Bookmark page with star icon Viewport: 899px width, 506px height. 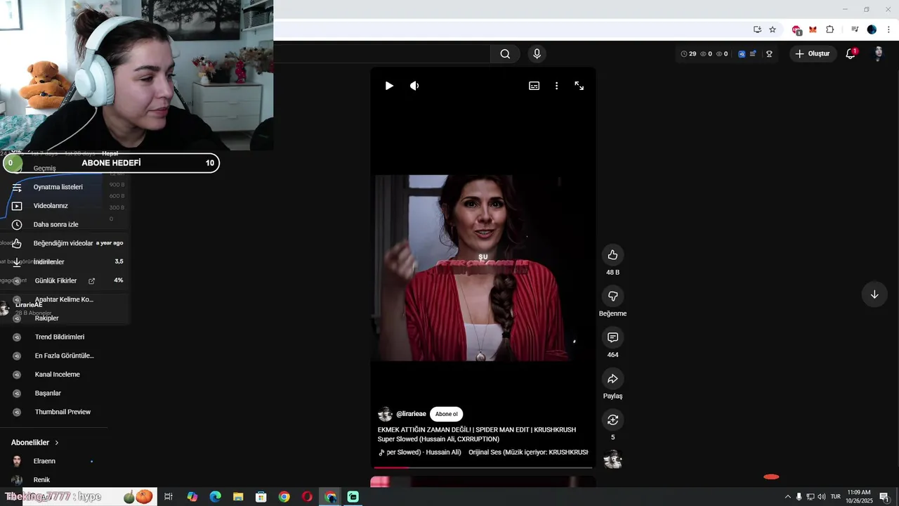[x=773, y=30]
